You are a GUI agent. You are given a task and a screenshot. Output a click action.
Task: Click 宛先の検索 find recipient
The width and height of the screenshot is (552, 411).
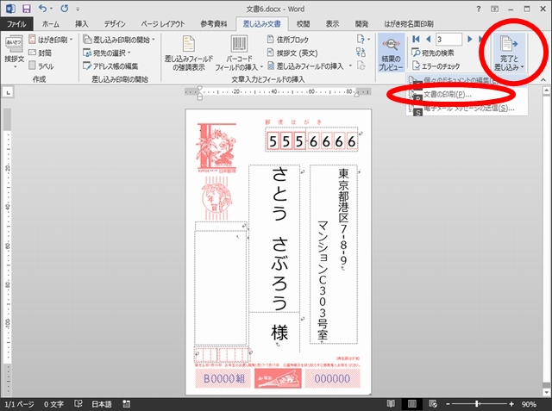(x=433, y=53)
